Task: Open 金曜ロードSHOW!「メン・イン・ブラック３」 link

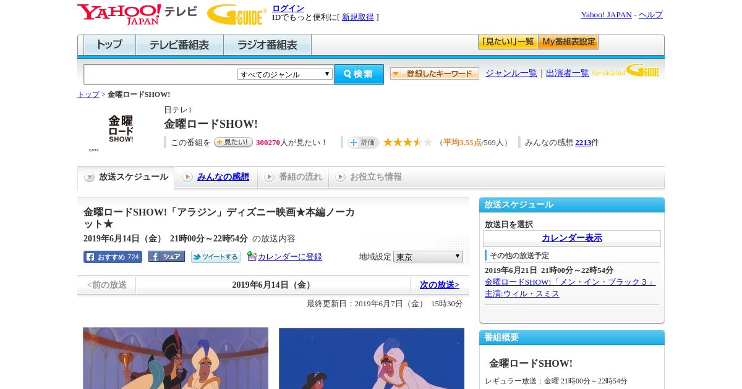Action: [x=570, y=282]
